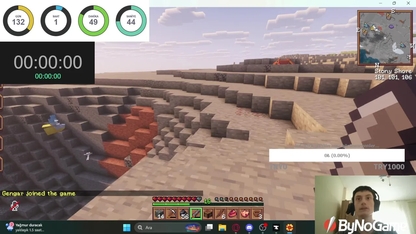Click the TRY1000 goal label
416x234 pixels.
389,167
